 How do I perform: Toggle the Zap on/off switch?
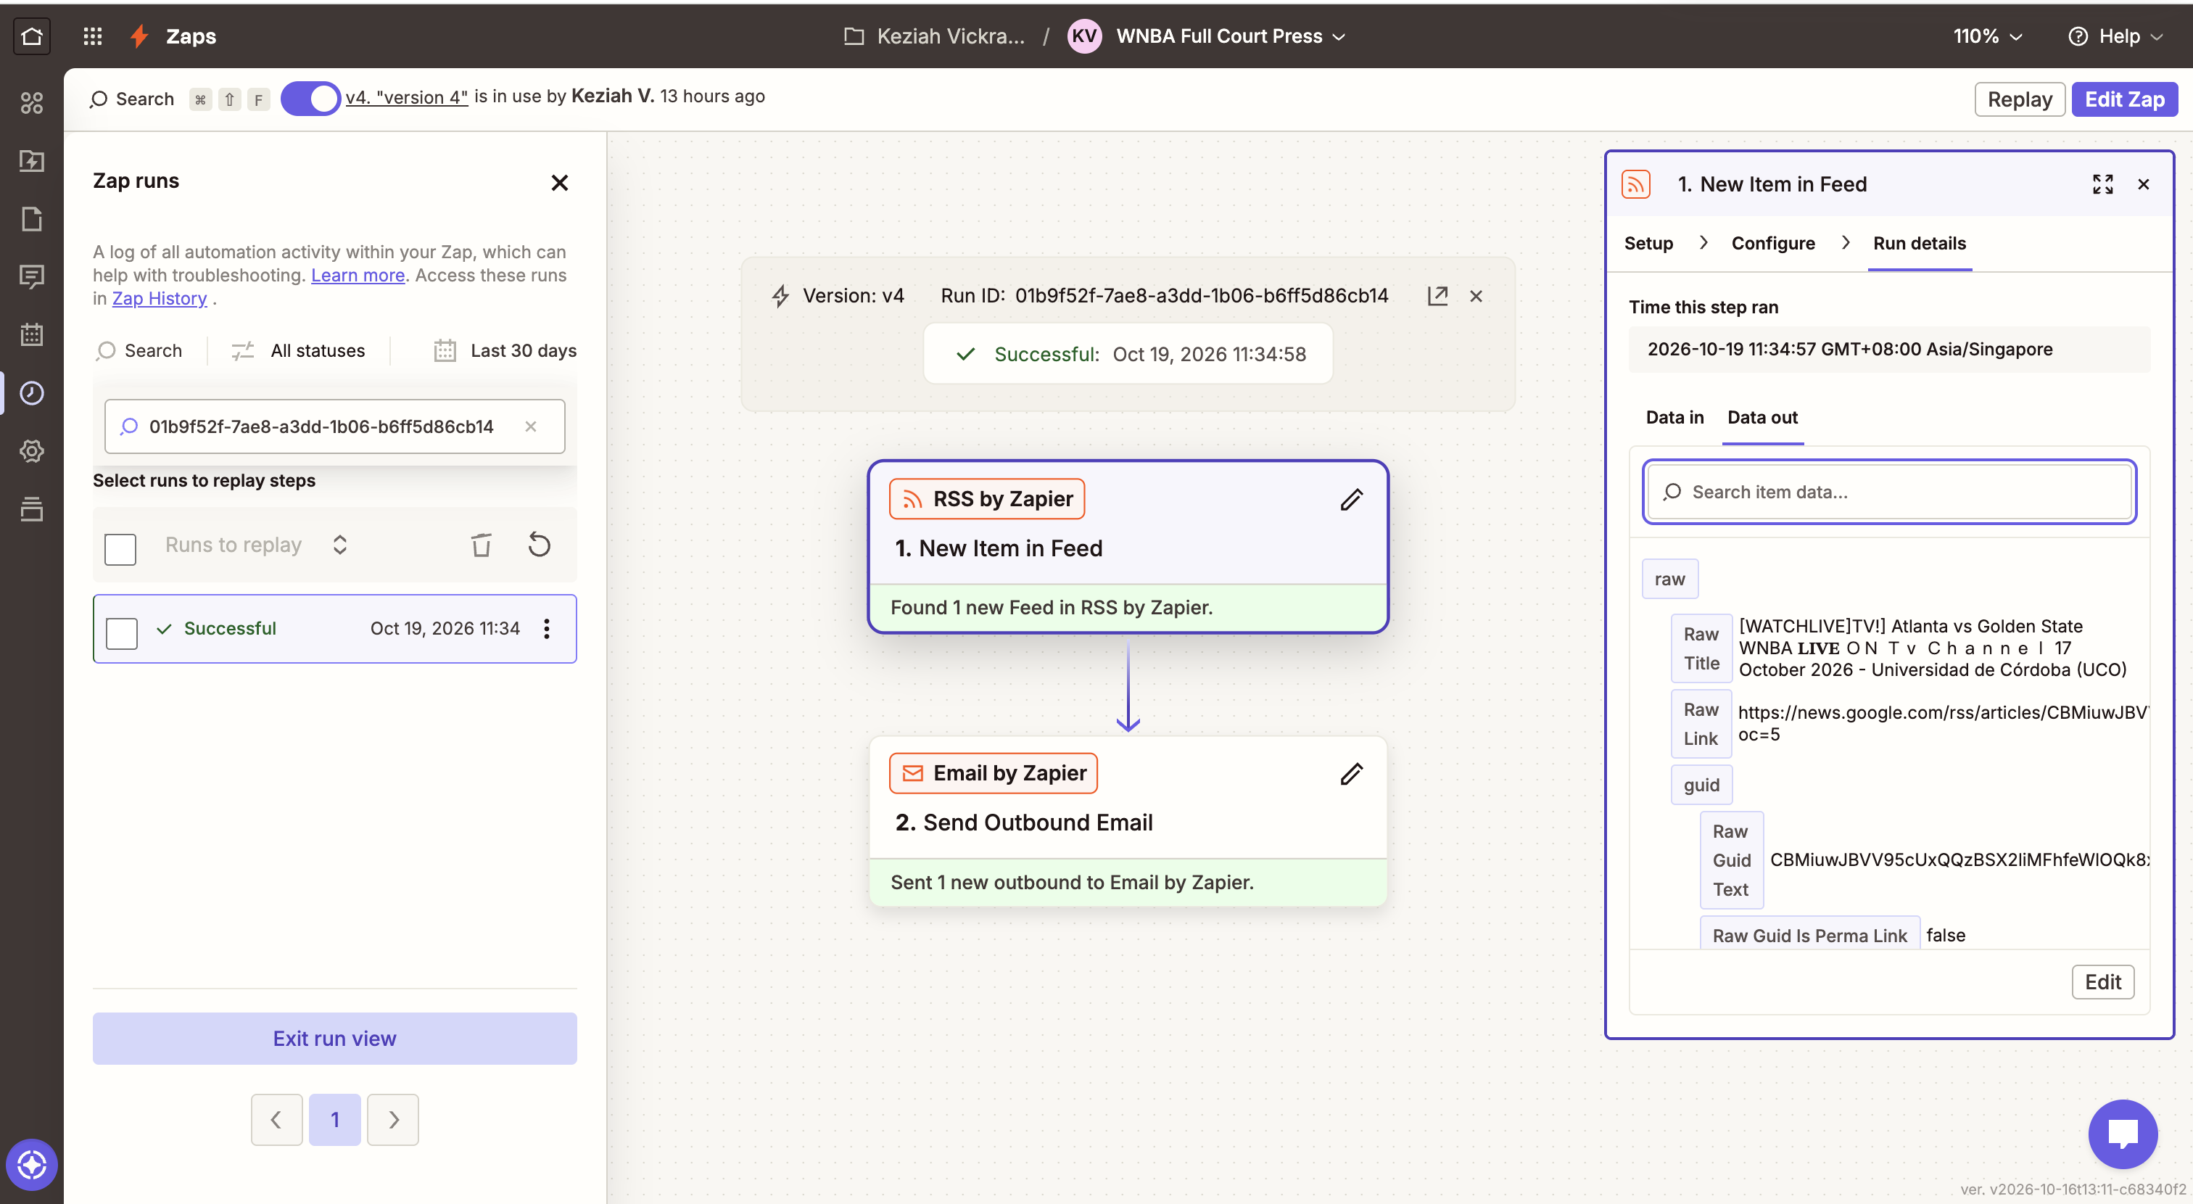pyautogui.click(x=310, y=98)
